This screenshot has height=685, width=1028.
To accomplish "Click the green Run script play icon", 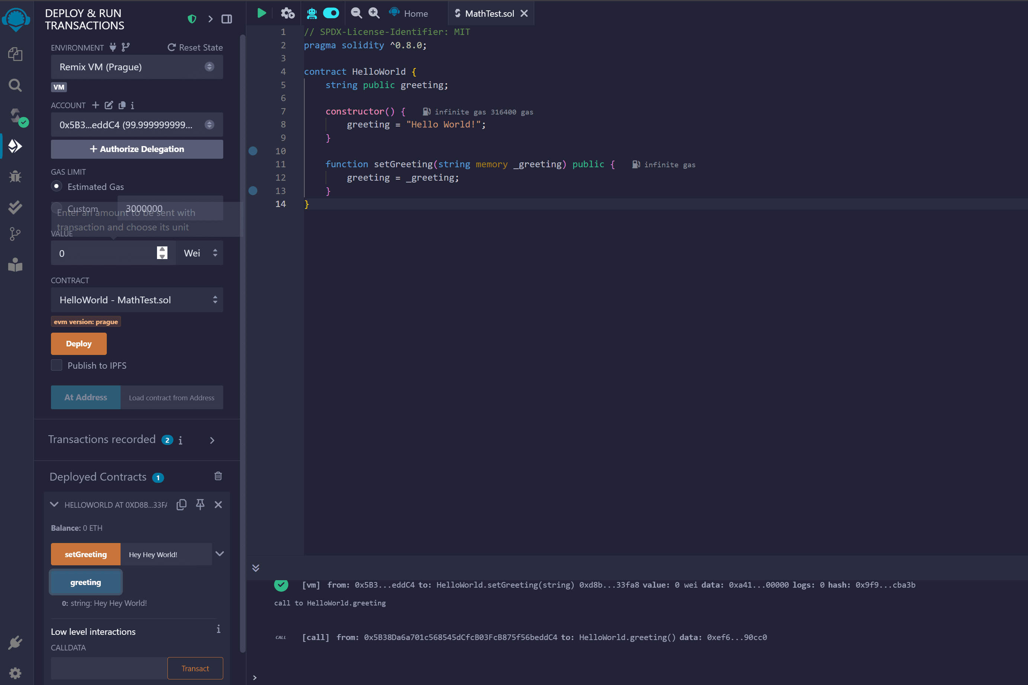I will point(262,13).
